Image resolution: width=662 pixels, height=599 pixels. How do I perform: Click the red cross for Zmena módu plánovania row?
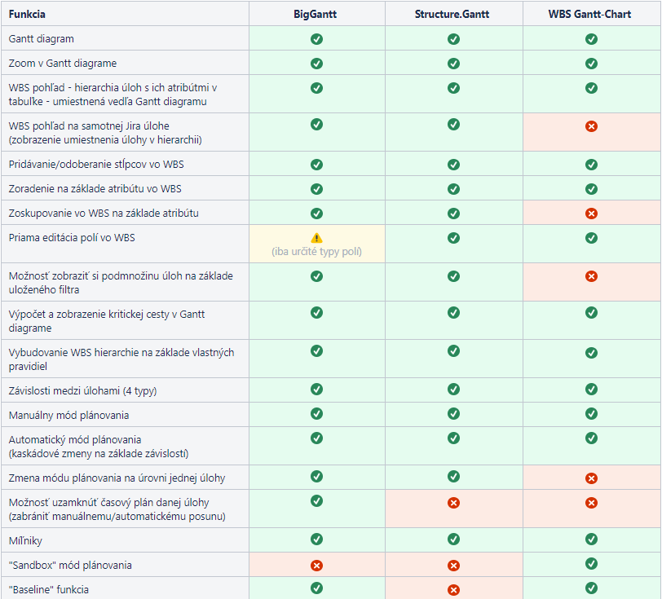592,478
